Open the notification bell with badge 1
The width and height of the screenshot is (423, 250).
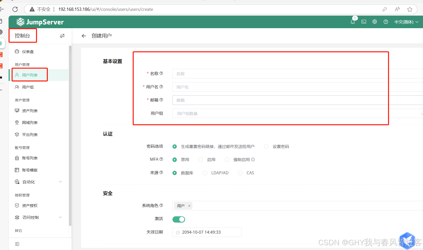[352, 22]
